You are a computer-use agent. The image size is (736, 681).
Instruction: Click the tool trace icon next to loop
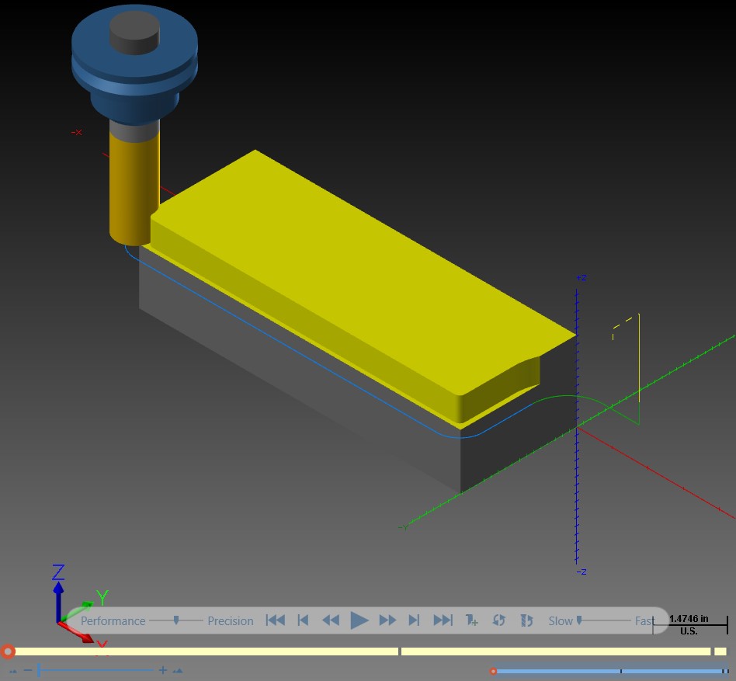point(526,620)
